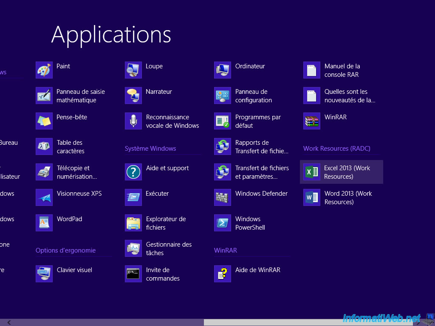This screenshot has width=435, height=326.
Task: Open the Invite de commandes console icon
Action: [x=133, y=274]
